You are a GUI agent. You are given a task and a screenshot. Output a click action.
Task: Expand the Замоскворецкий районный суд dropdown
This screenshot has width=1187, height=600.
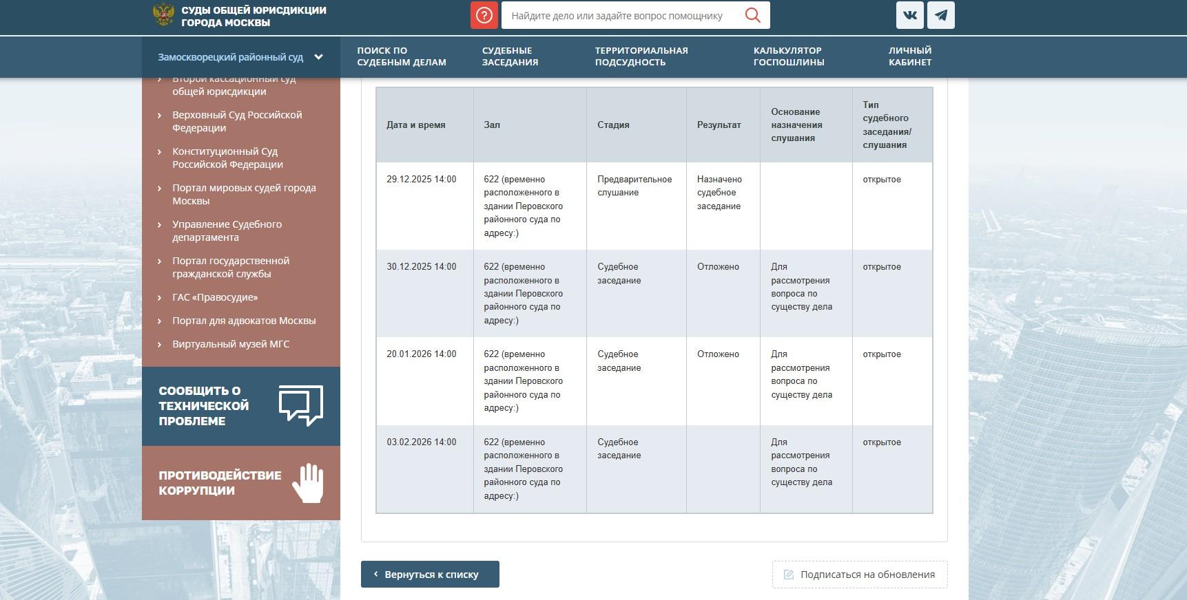pyautogui.click(x=318, y=57)
